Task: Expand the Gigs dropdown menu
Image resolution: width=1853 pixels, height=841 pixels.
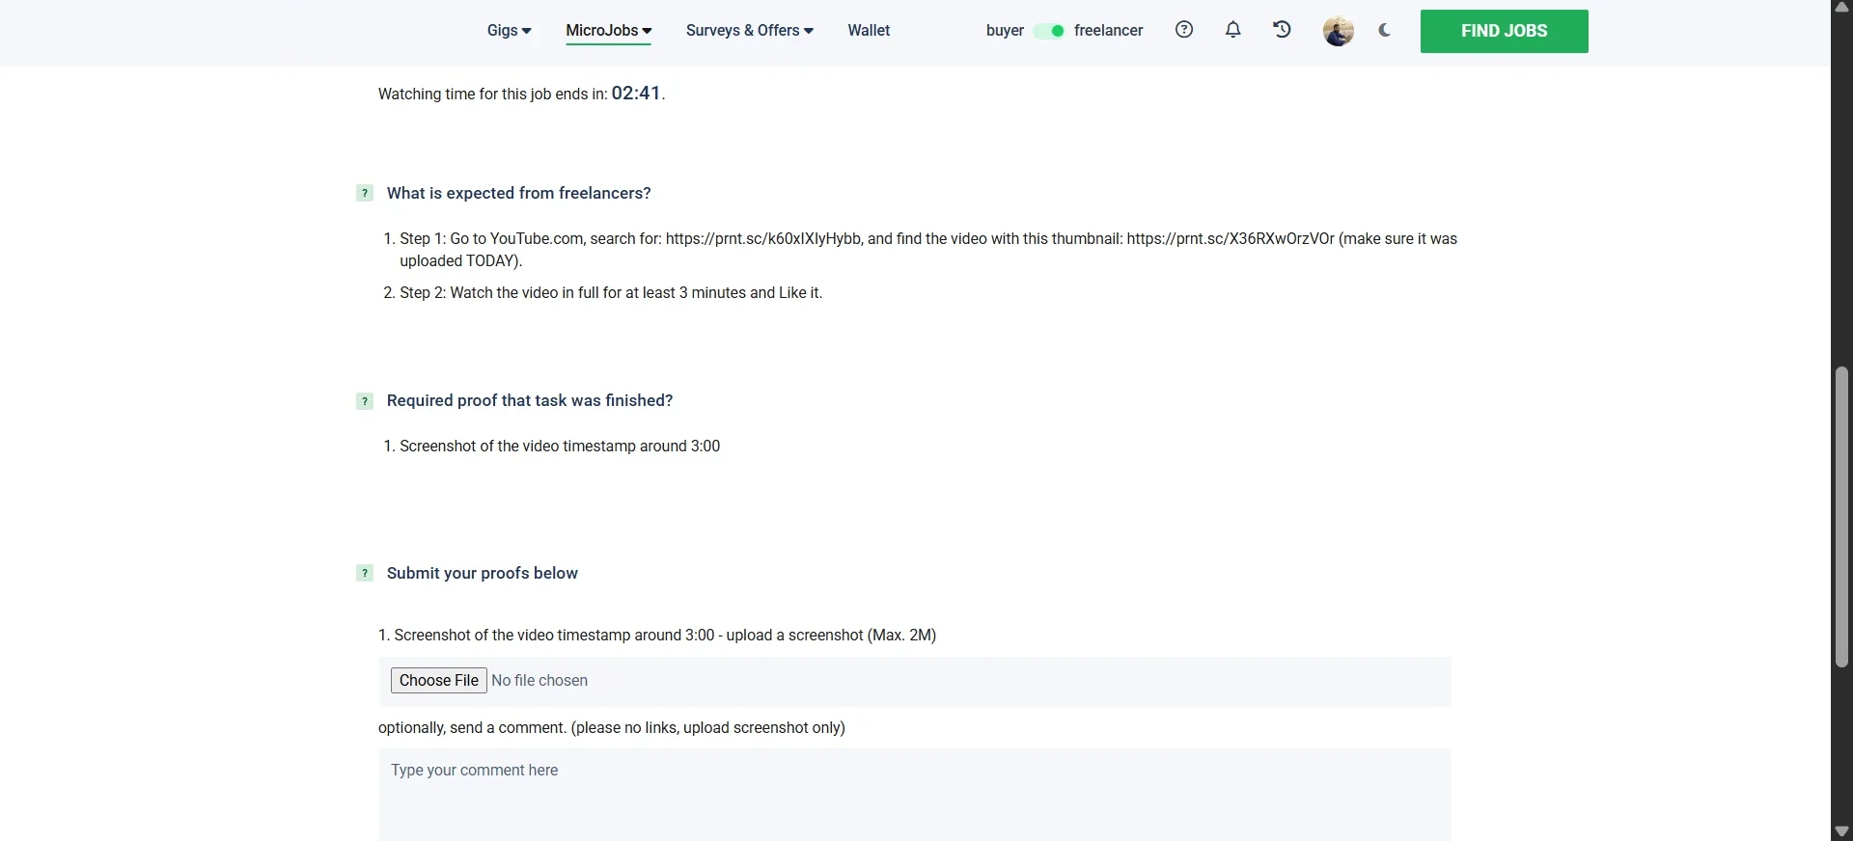Action: (509, 31)
